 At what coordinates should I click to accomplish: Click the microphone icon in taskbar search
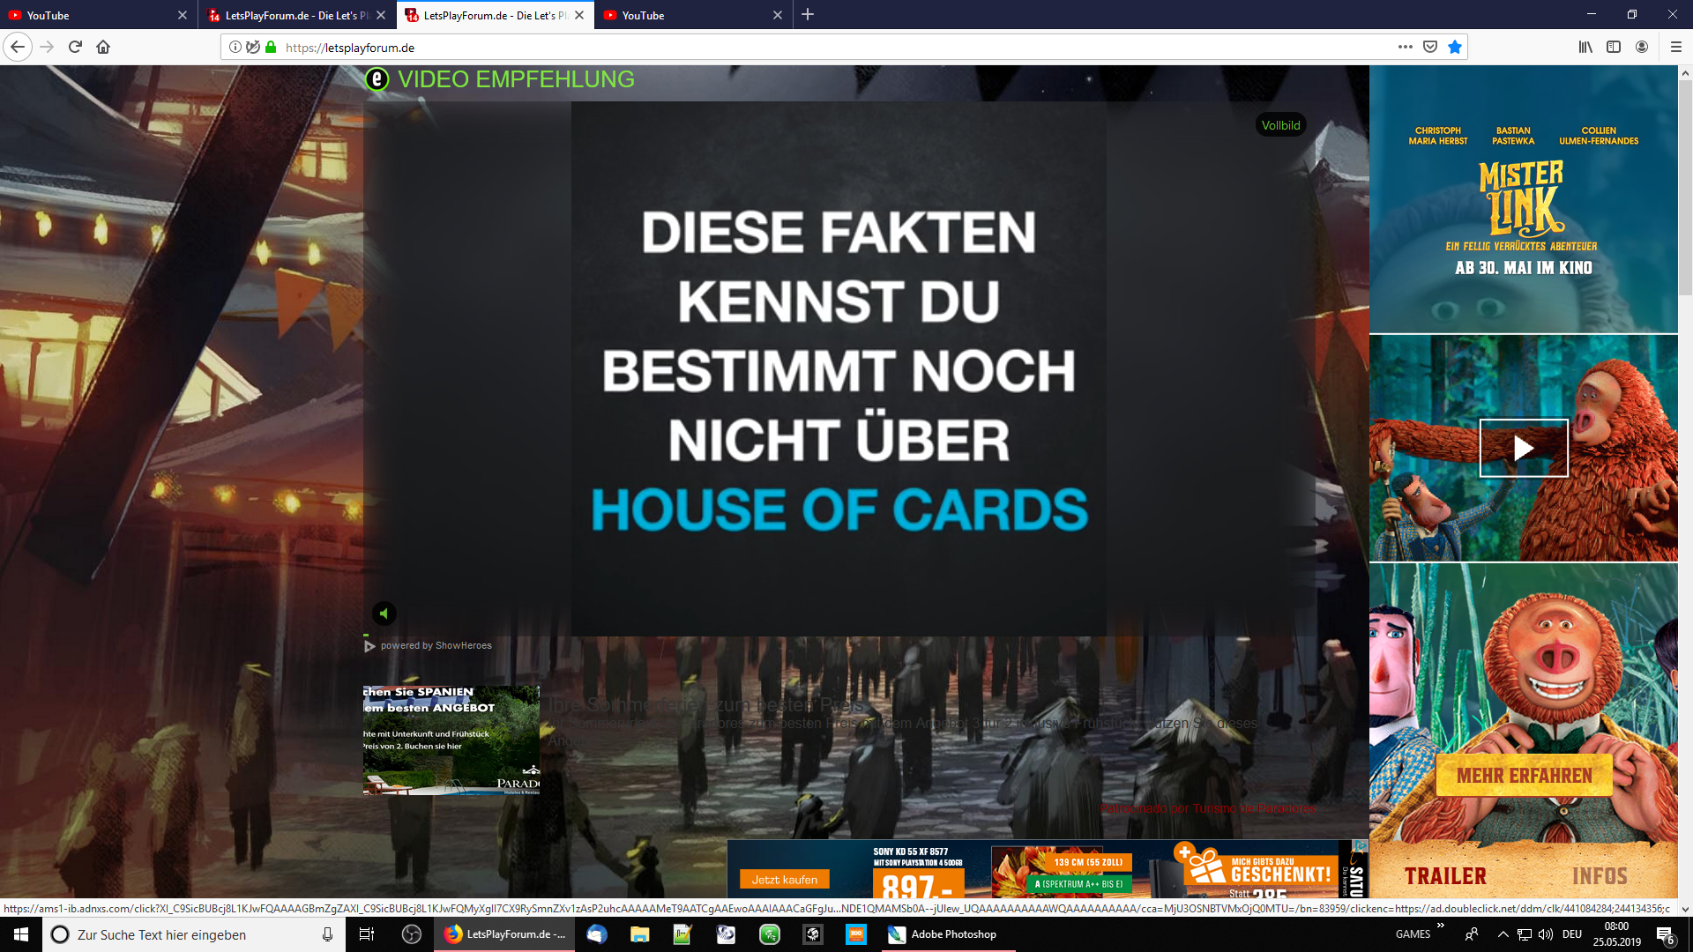[327, 934]
